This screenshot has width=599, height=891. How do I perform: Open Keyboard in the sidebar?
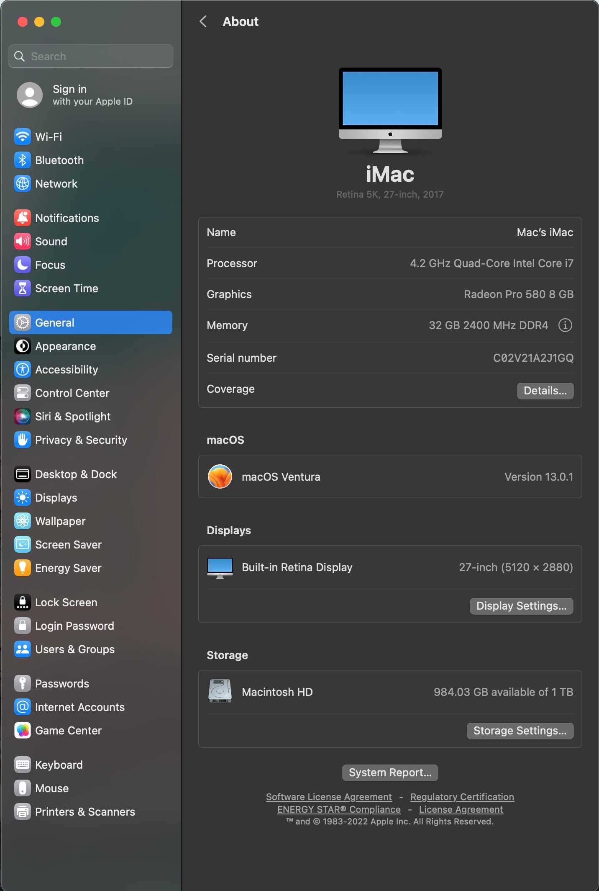pyautogui.click(x=91, y=765)
